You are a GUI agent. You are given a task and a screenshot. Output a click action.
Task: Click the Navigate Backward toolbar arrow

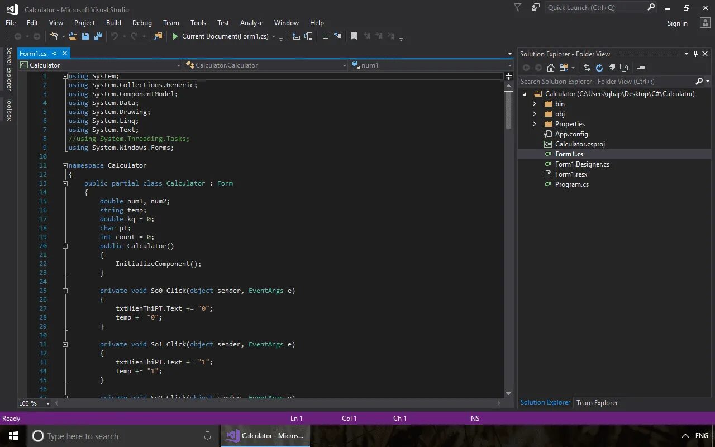(18, 36)
